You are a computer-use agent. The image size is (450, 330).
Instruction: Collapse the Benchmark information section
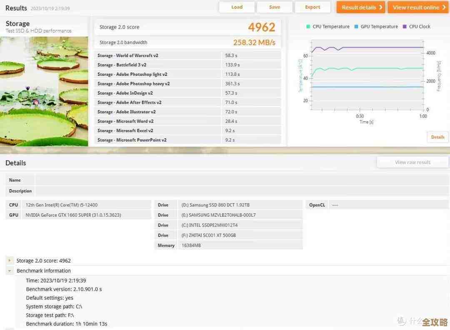point(10,271)
